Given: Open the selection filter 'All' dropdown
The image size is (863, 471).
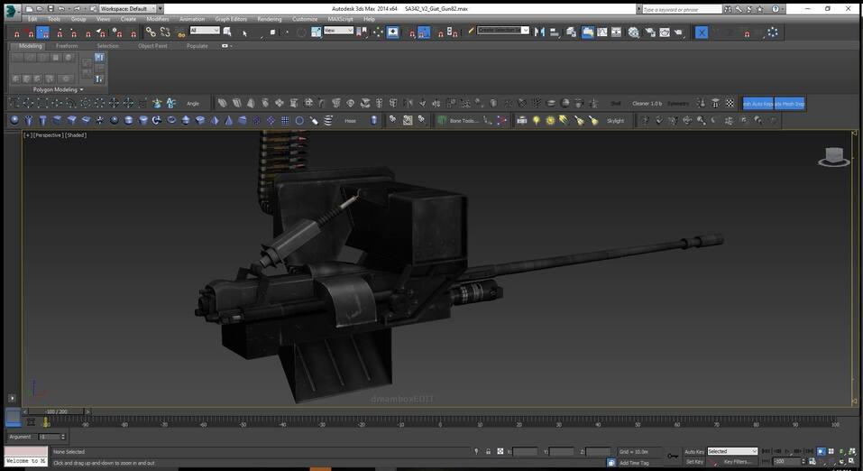Looking at the screenshot, I should tap(205, 31).
